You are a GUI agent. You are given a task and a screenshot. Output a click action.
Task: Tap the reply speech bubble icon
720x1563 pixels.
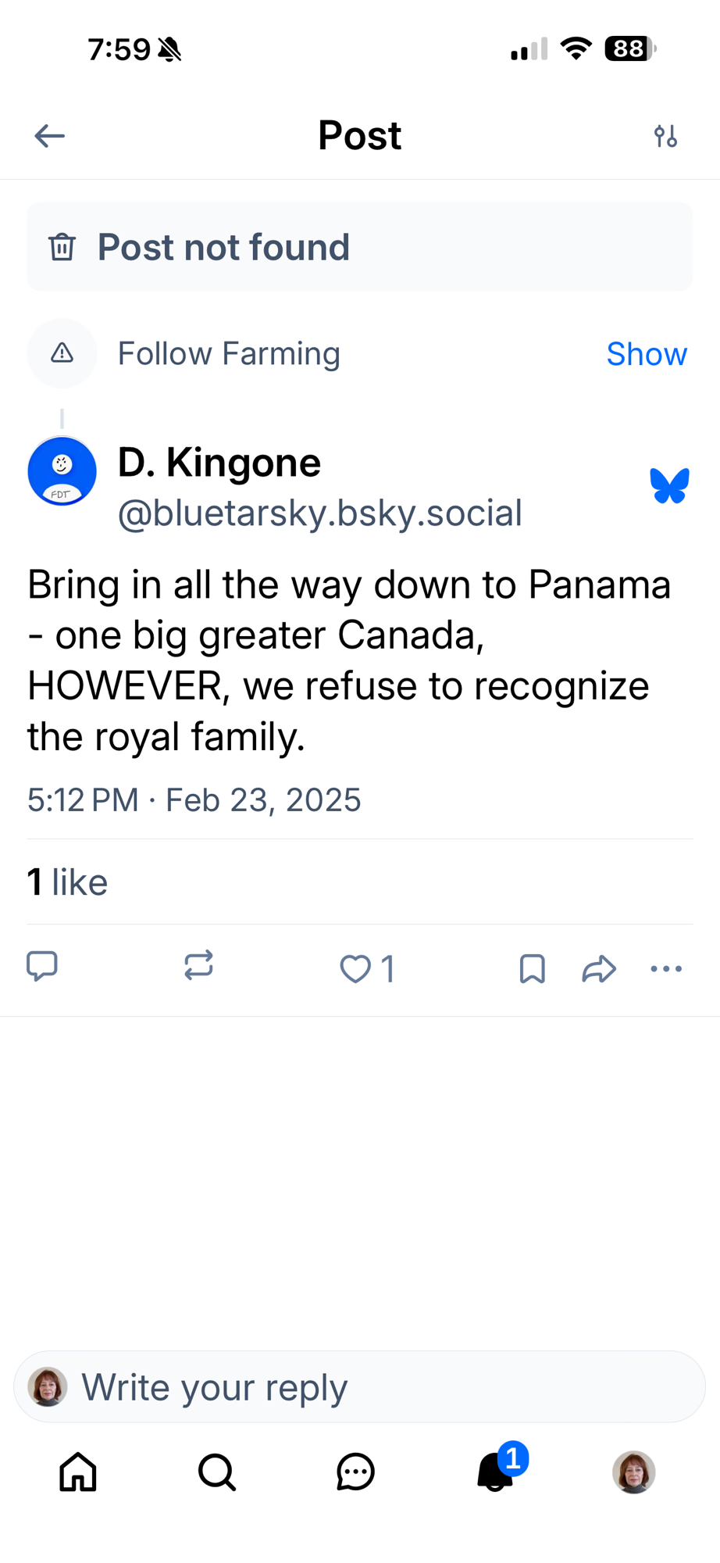[x=42, y=966]
